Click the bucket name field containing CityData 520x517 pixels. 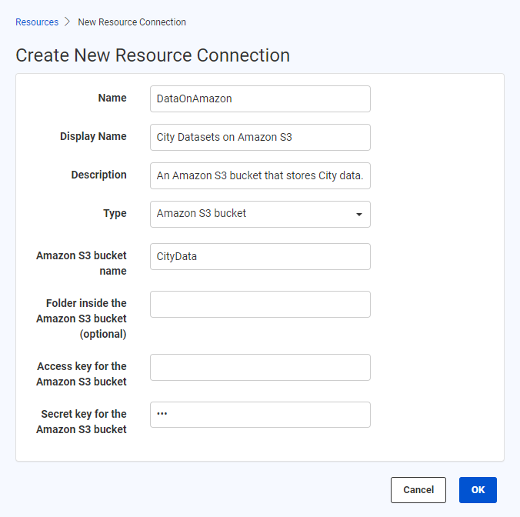260,256
